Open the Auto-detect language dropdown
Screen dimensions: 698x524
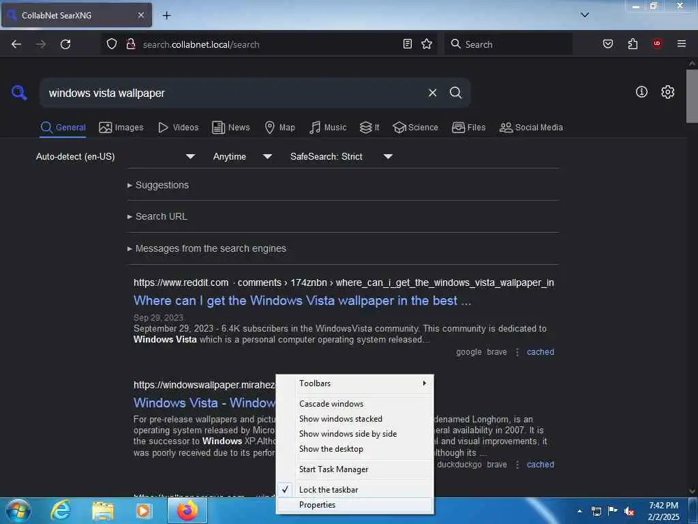click(115, 156)
